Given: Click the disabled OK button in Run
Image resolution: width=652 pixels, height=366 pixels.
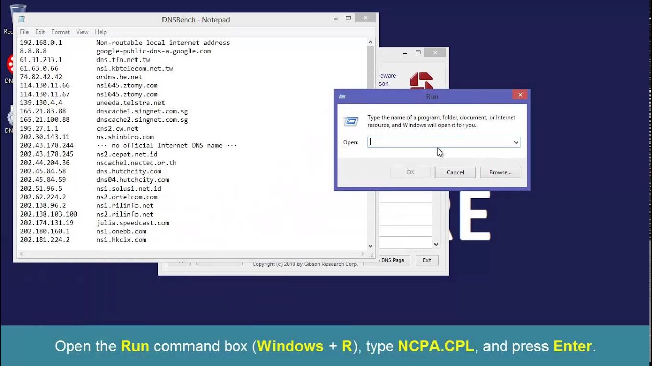Looking at the screenshot, I should (410, 172).
